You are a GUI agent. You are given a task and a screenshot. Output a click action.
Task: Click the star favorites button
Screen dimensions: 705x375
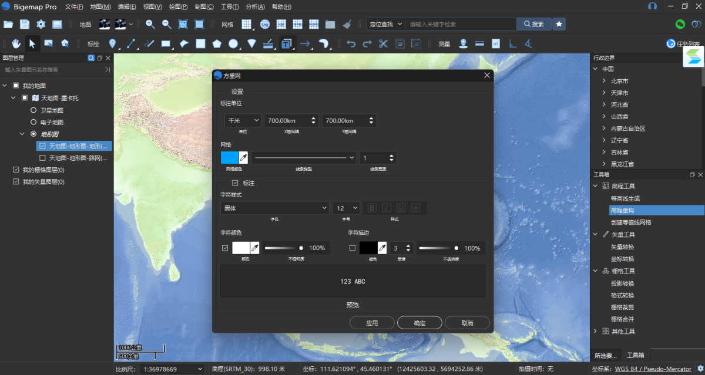point(559,24)
